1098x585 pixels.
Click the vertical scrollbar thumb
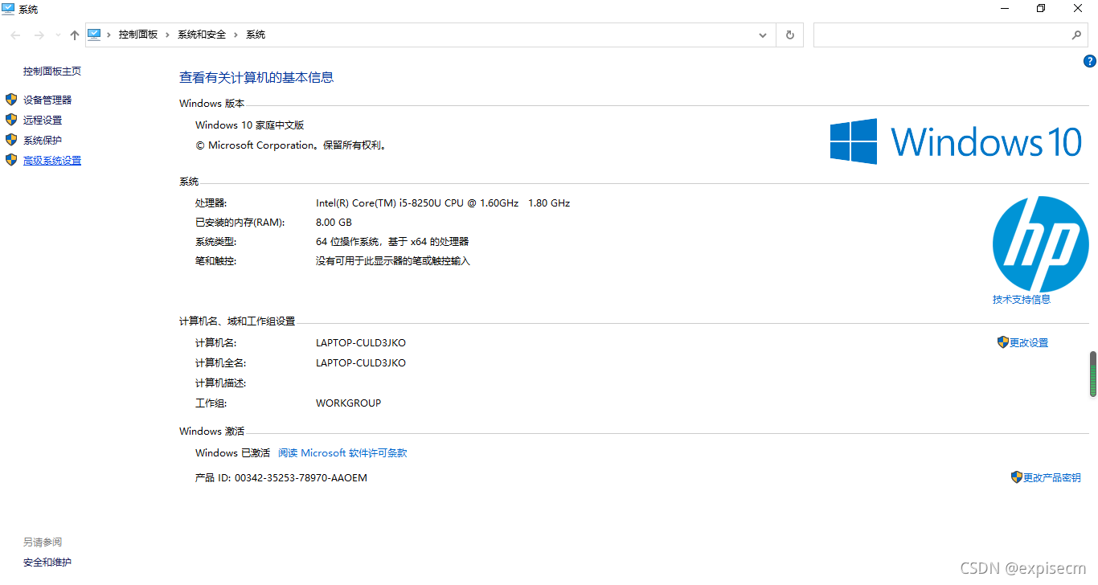click(1092, 374)
